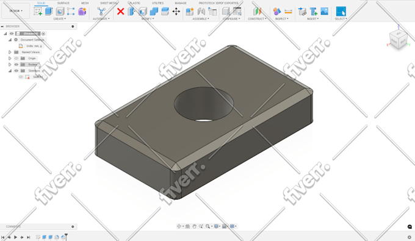
Task: Switch to the Sheet Metal tab
Action: point(109,3)
